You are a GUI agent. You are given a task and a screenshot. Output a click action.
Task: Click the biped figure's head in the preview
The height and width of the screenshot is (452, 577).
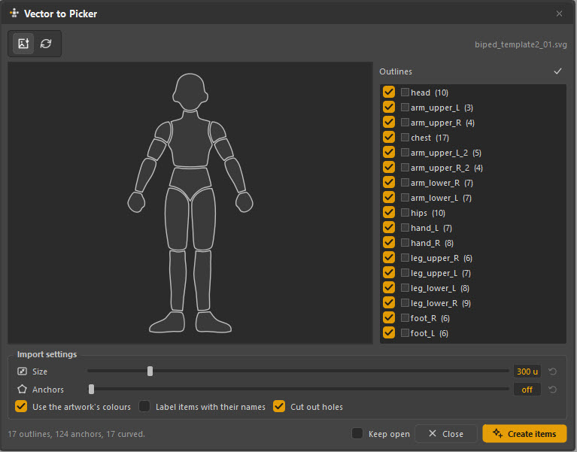(190, 91)
